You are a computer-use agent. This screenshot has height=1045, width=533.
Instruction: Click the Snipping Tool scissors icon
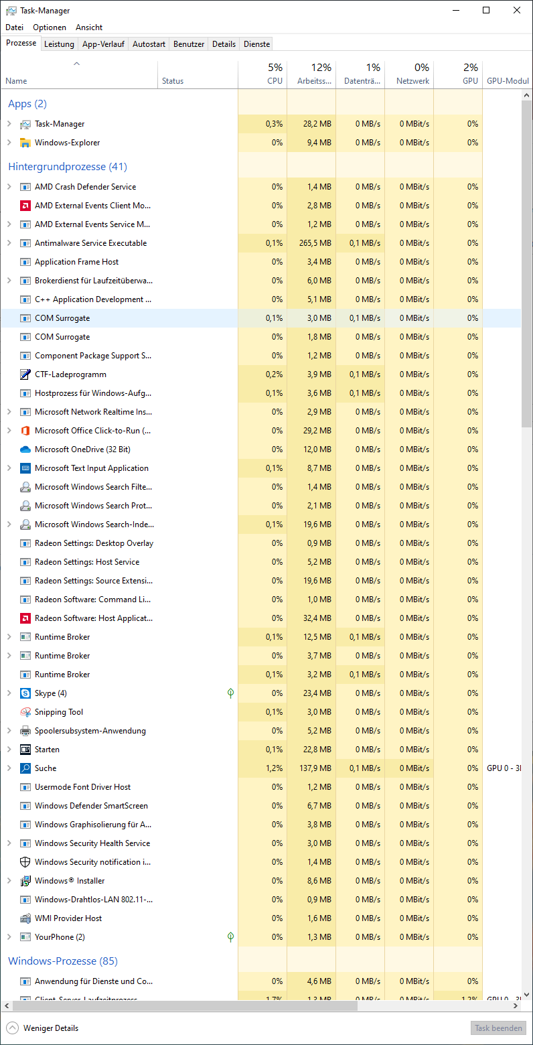[x=25, y=712]
